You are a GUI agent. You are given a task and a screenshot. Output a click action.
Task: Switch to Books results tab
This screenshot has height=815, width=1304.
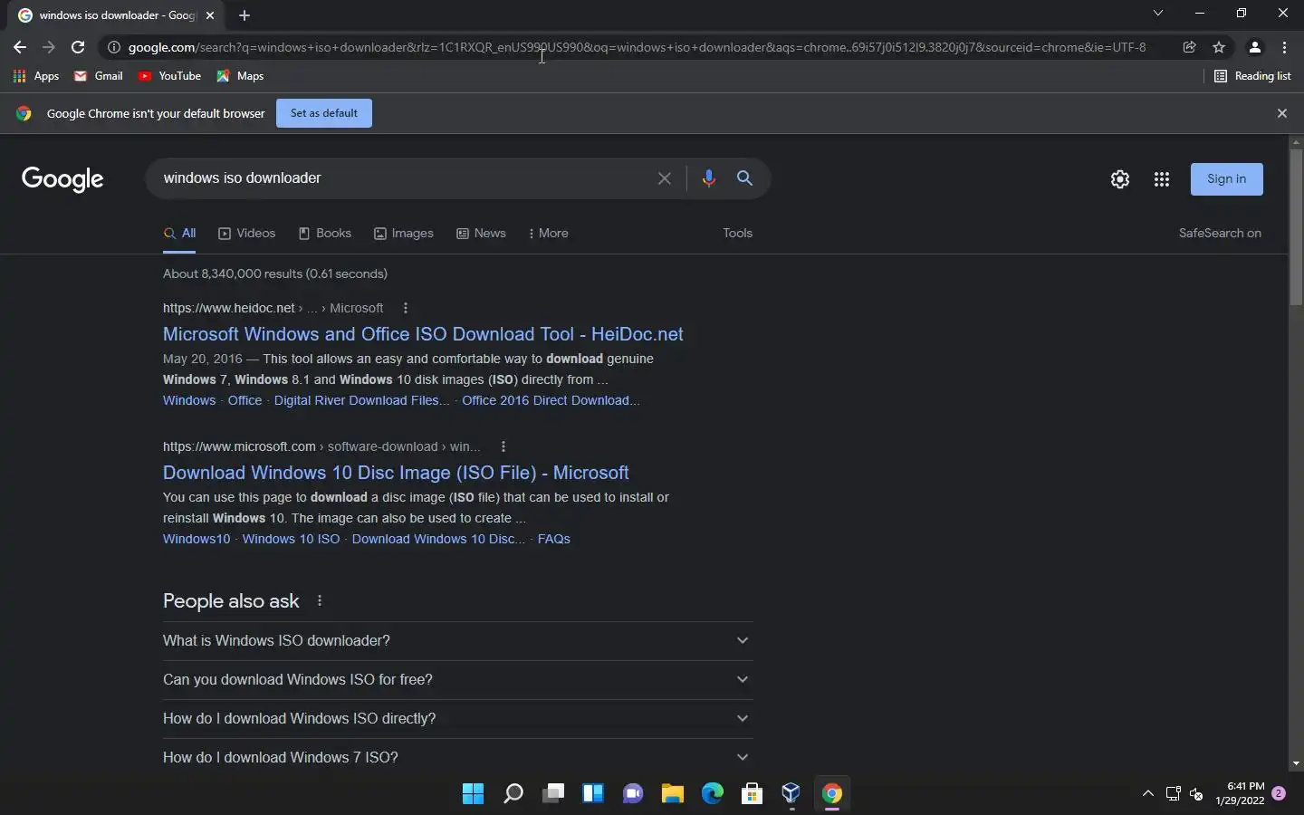[325, 234]
